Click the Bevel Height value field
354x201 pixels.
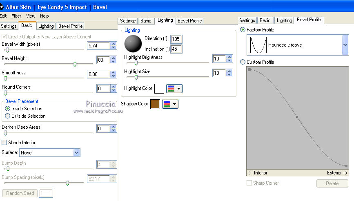pos(103,60)
